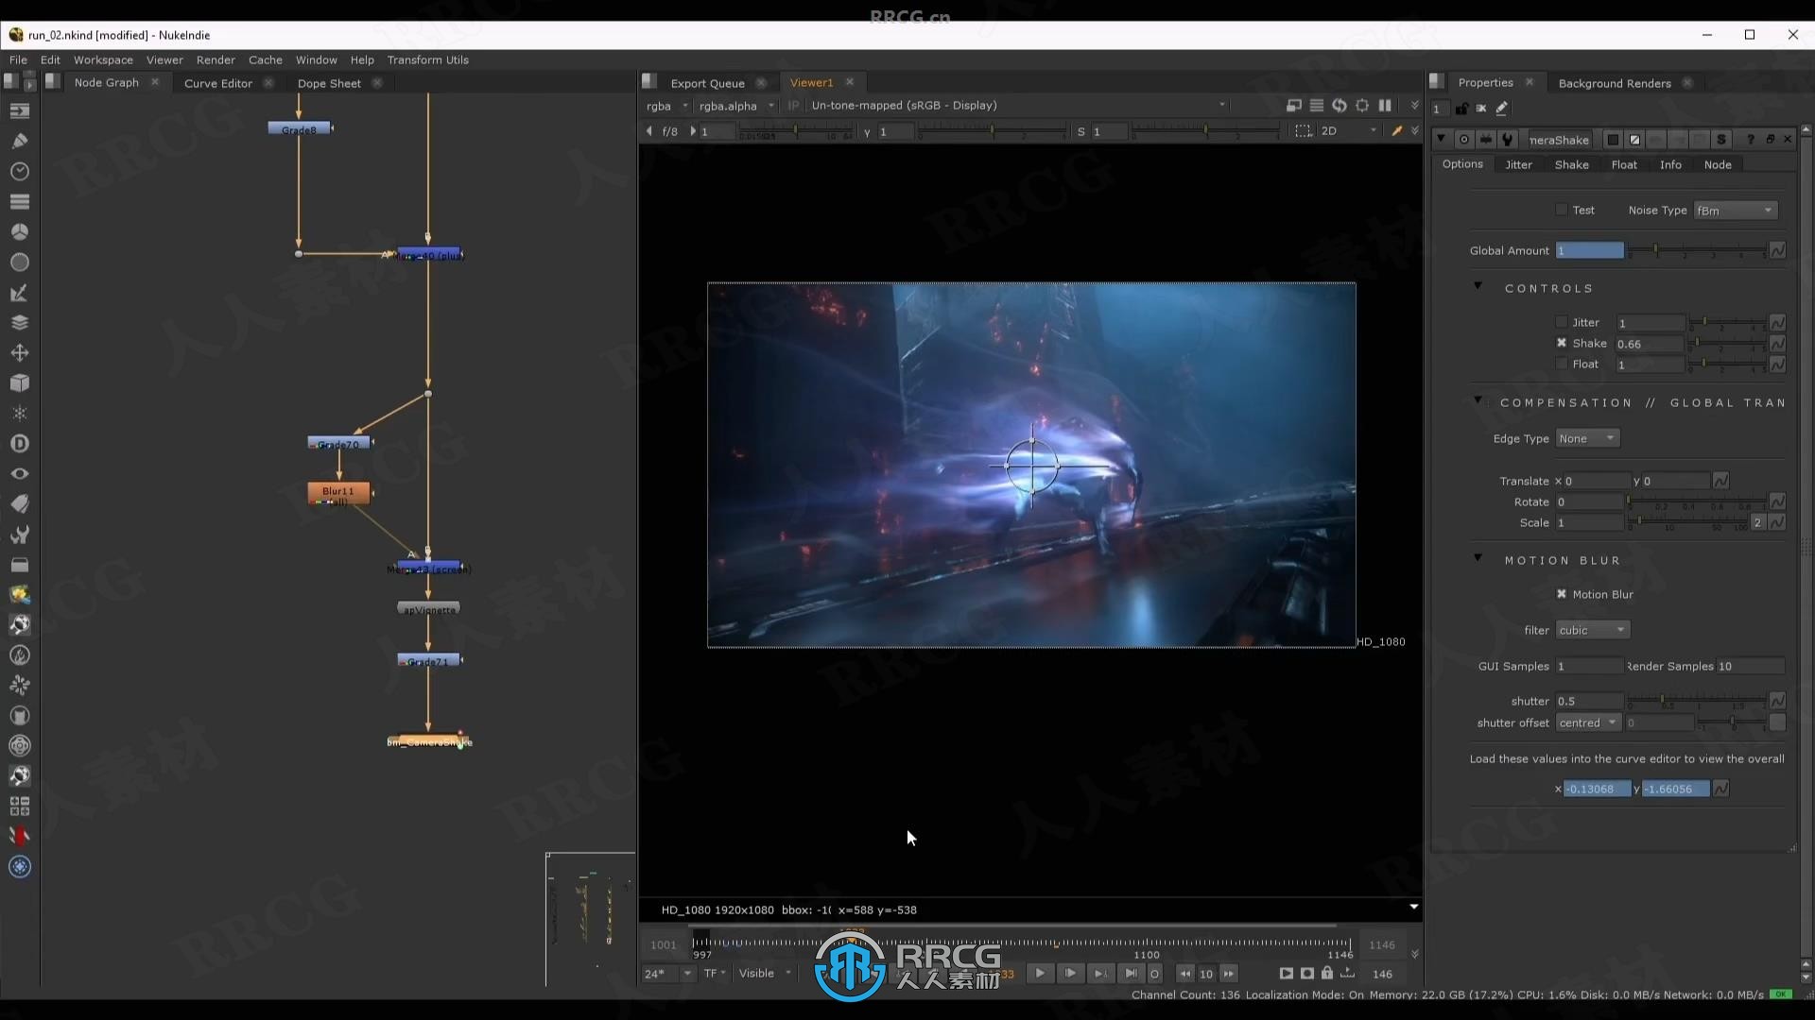1815x1020 pixels.
Task: Collapse the CONTROLS section
Action: click(1478, 286)
